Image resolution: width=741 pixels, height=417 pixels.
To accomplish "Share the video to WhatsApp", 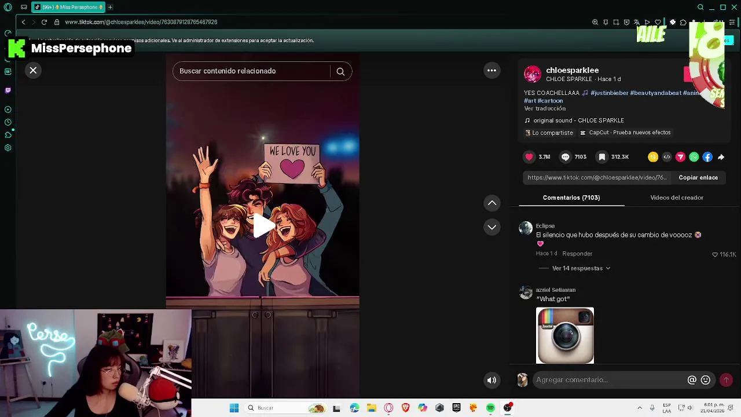I will click(694, 157).
